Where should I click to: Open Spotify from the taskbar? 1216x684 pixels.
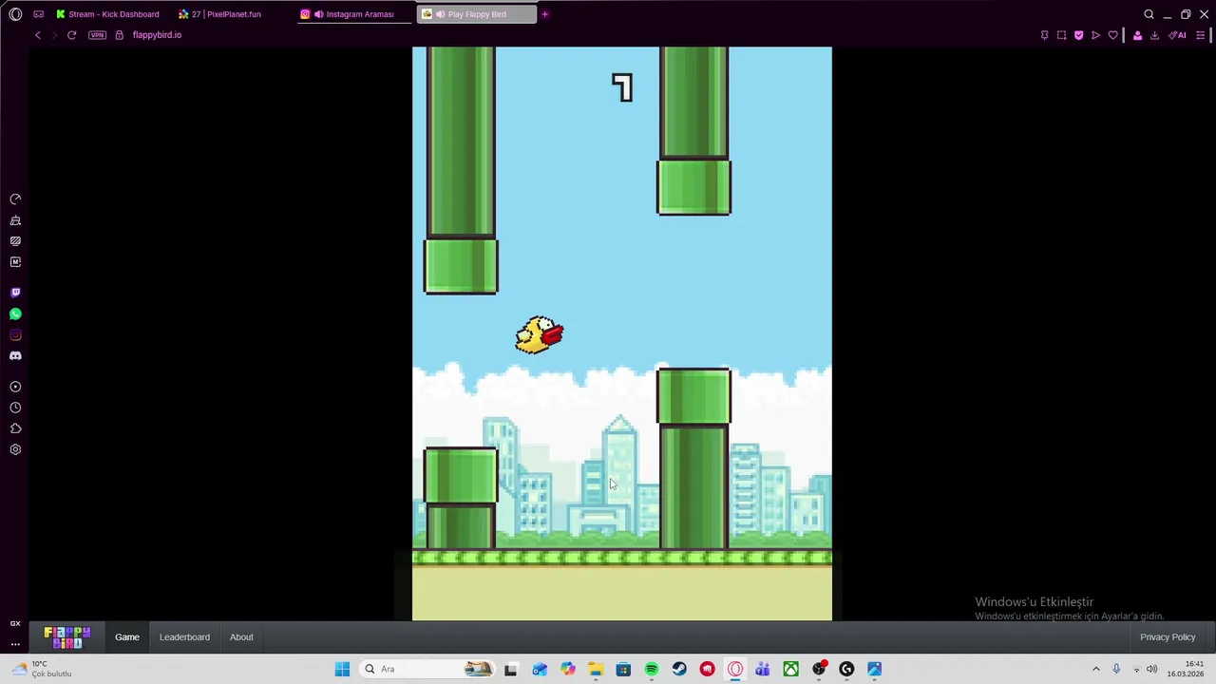click(652, 669)
